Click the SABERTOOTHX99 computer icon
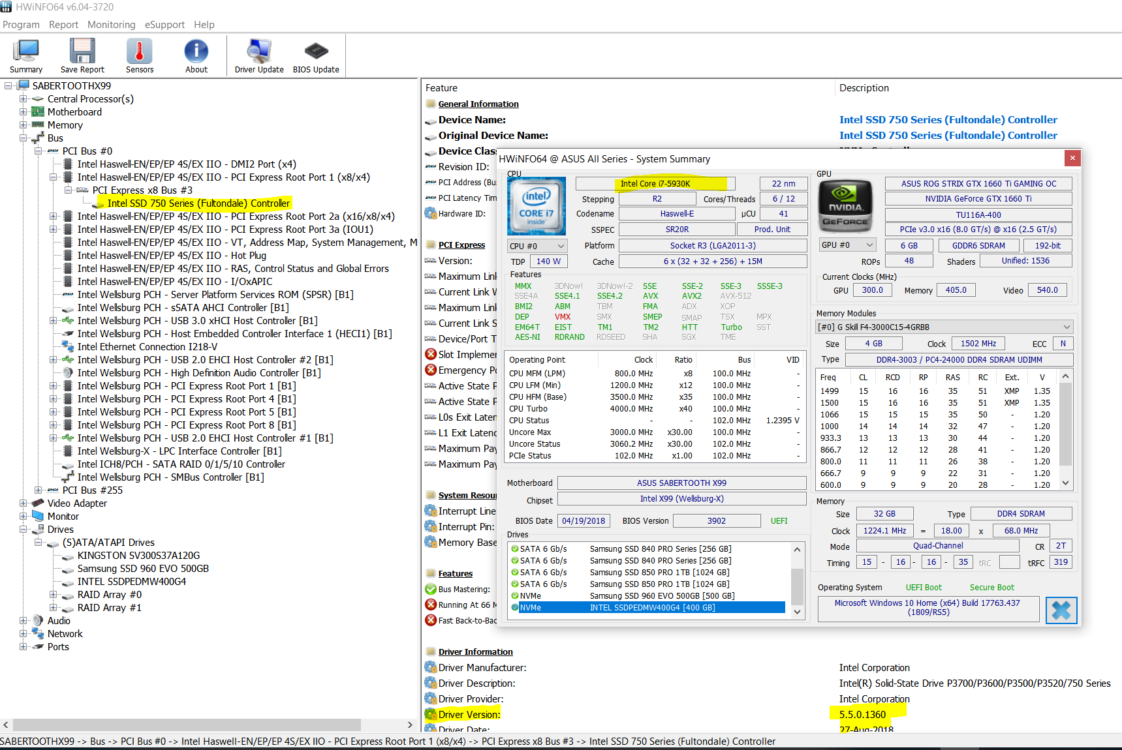This screenshot has width=1122, height=750. tap(23, 85)
